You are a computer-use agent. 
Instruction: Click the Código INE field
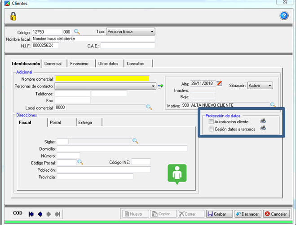pyautogui.click(x=141, y=162)
